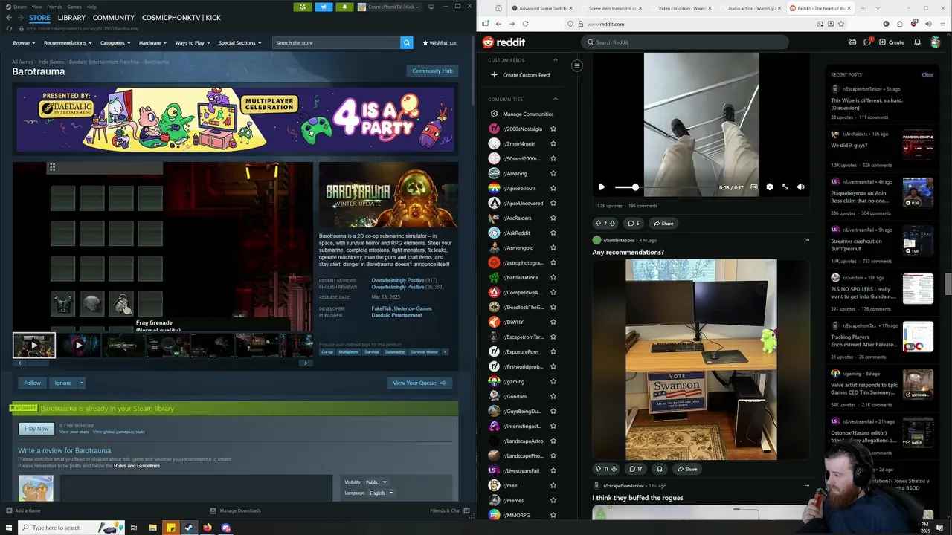Seek Reddit video progress slider
The height and width of the screenshot is (535, 952).
[x=666, y=187]
